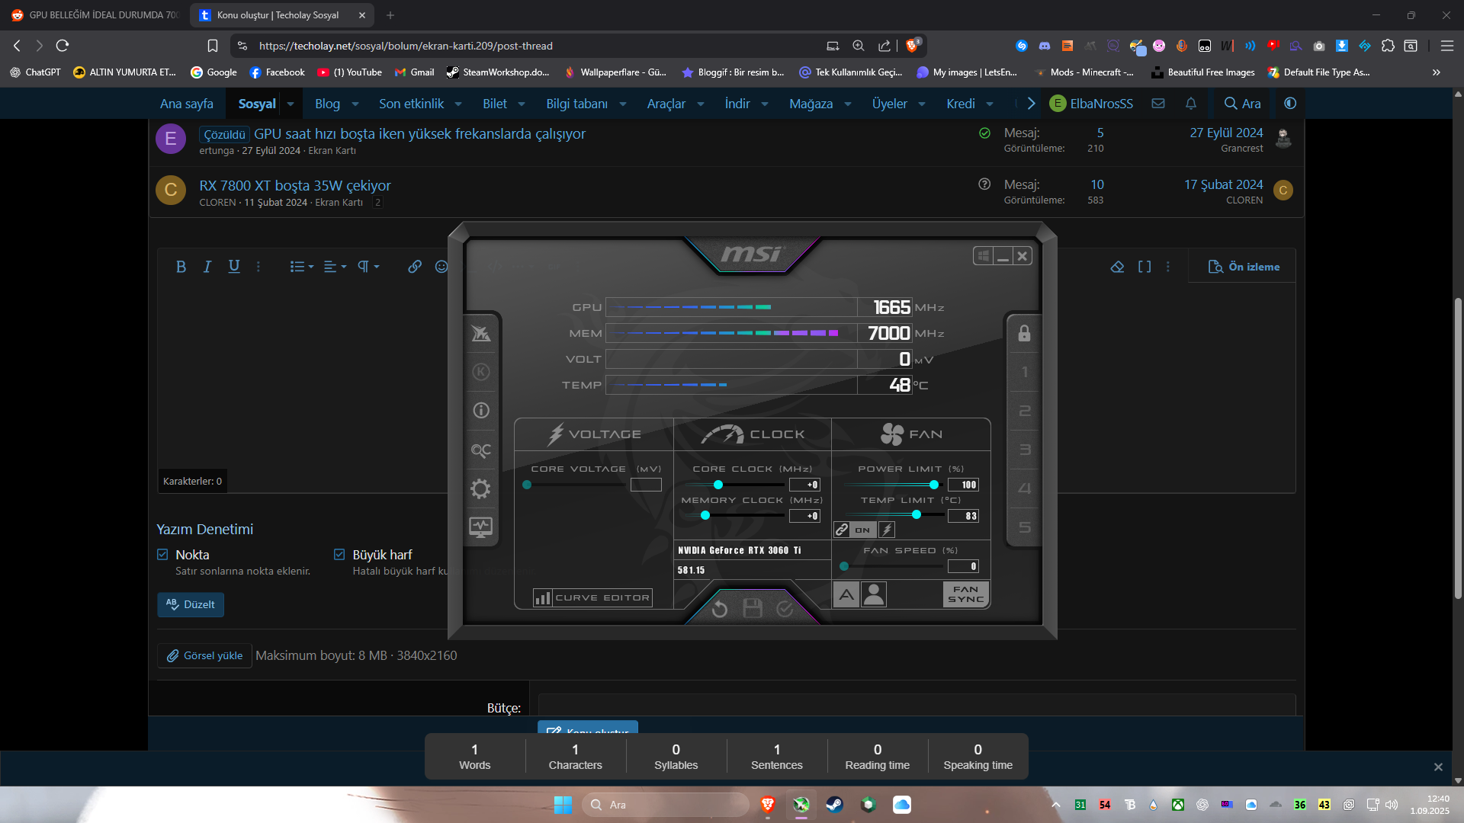The width and height of the screenshot is (1464, 823).
Task: Click the Ön izleme preview button
Action: [x=1244, y=267]
